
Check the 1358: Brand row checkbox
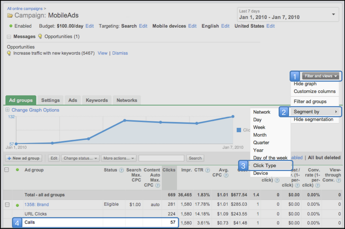[x=7, y=205]
